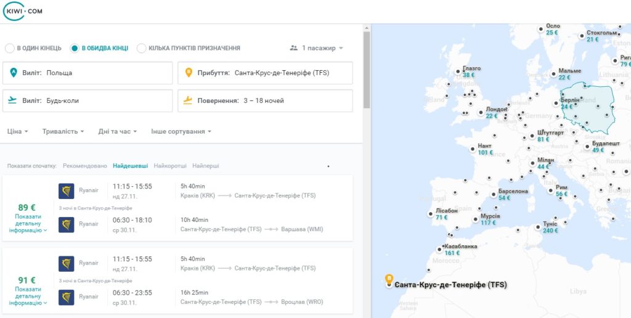Open the Тривалість filter dropdown

pyautogui.click(x=63, y=132)
